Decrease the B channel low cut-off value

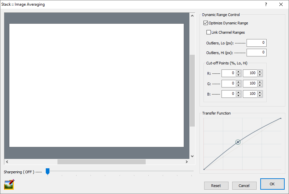(x=238, y=95)
